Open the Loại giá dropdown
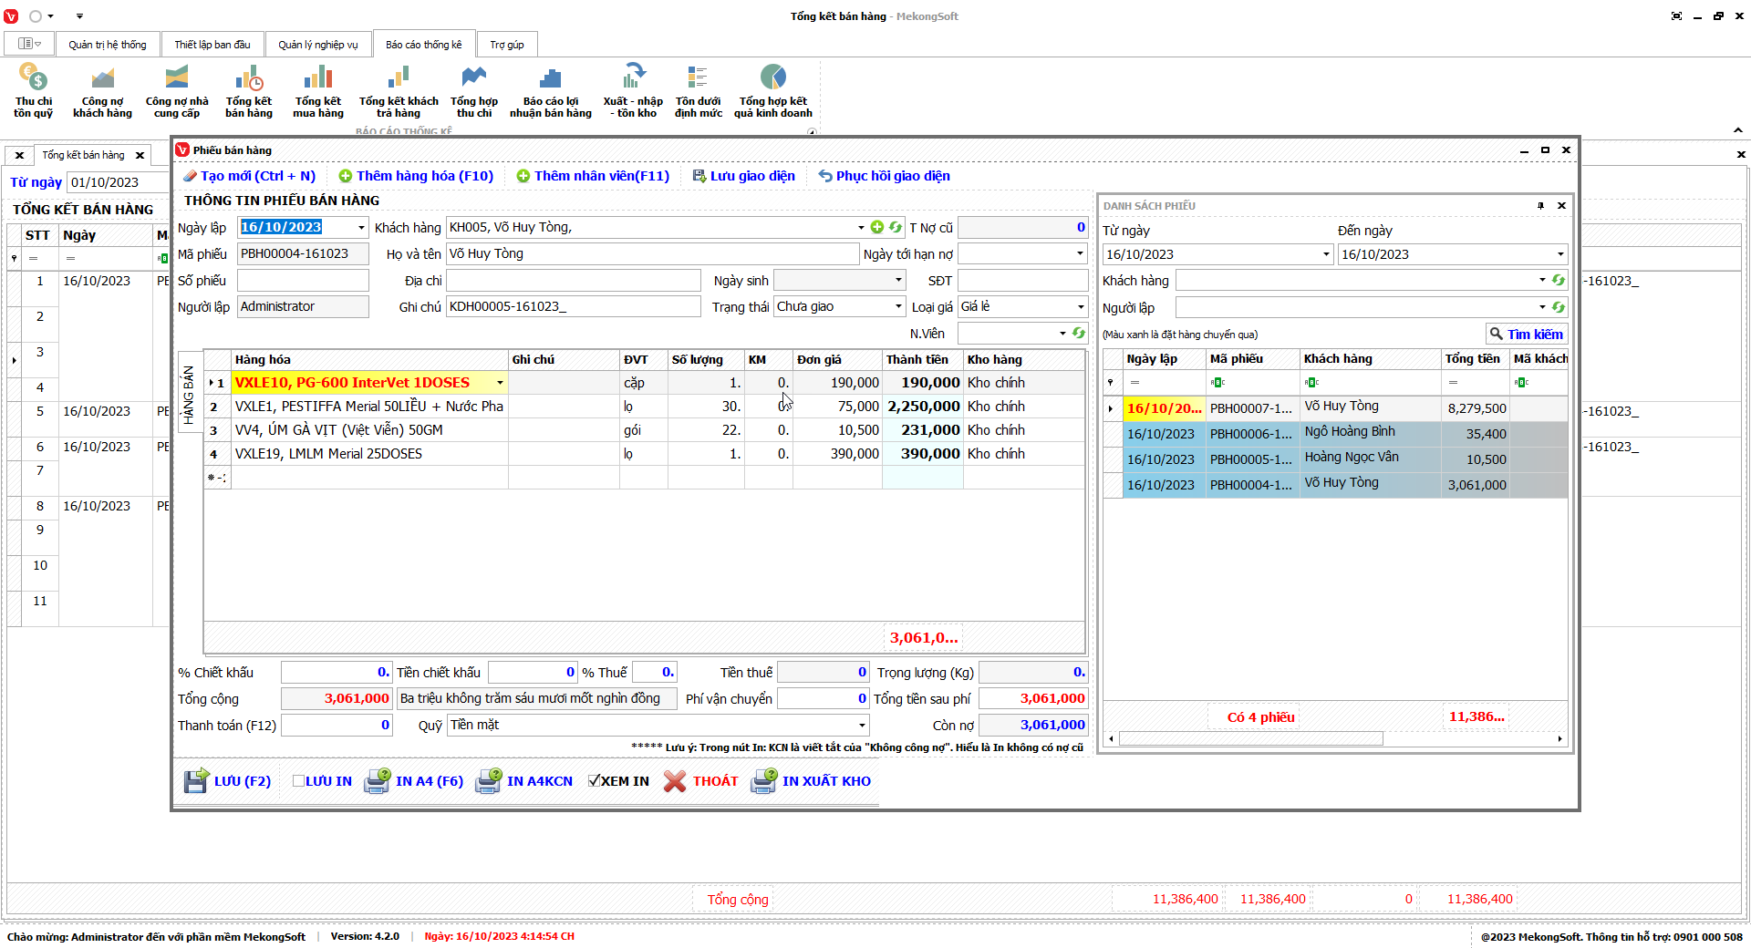The height and width of the screenshot is (948, 1751). tap(1081, 307)
